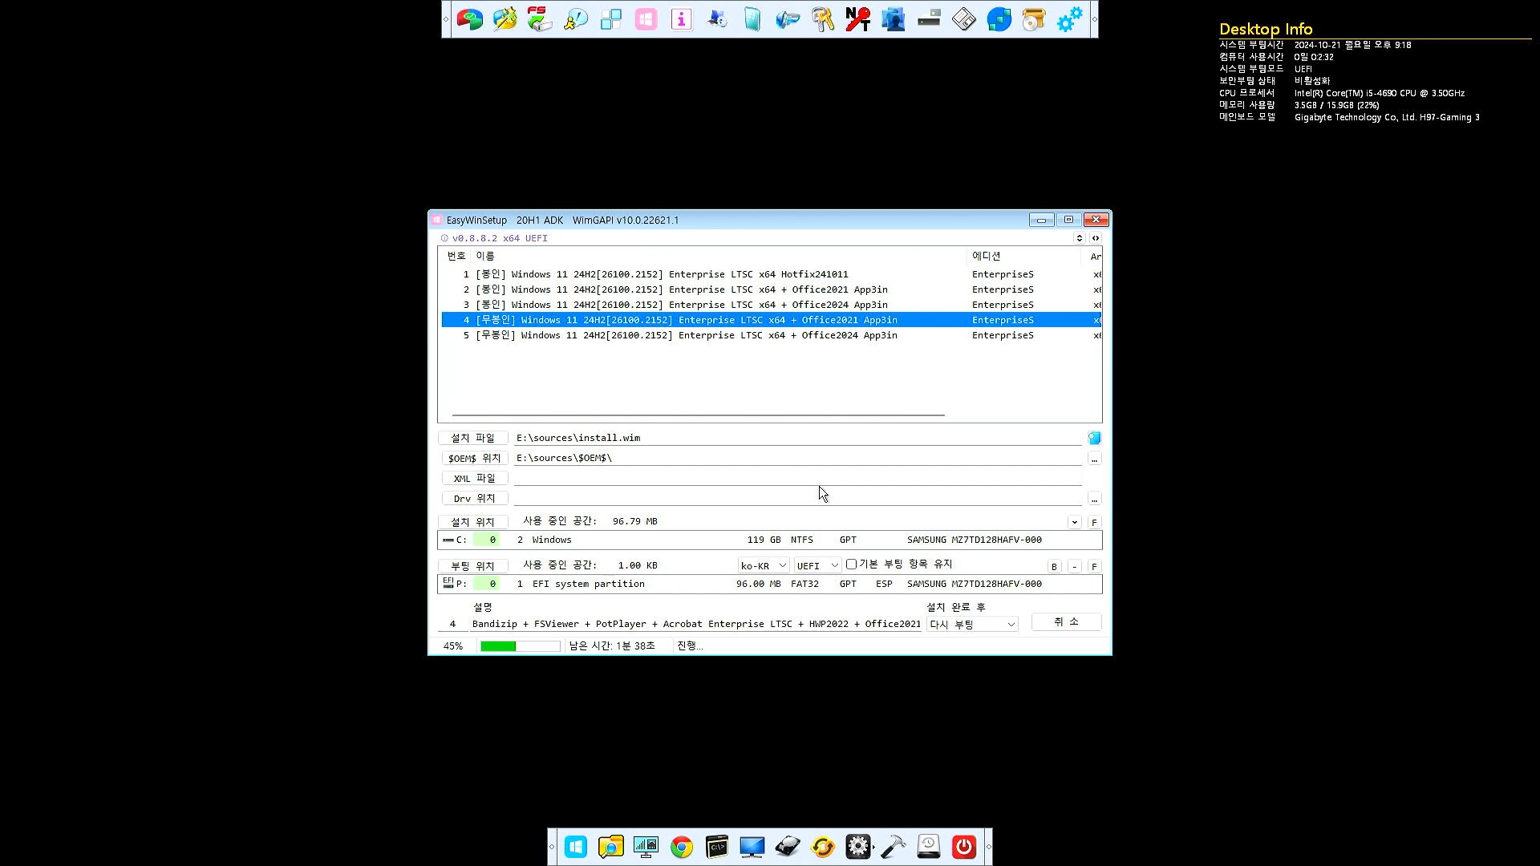Click the up-down sort arrows above image list
The height and width of the screenshot is (866, 1540).
click(1080, 238)
